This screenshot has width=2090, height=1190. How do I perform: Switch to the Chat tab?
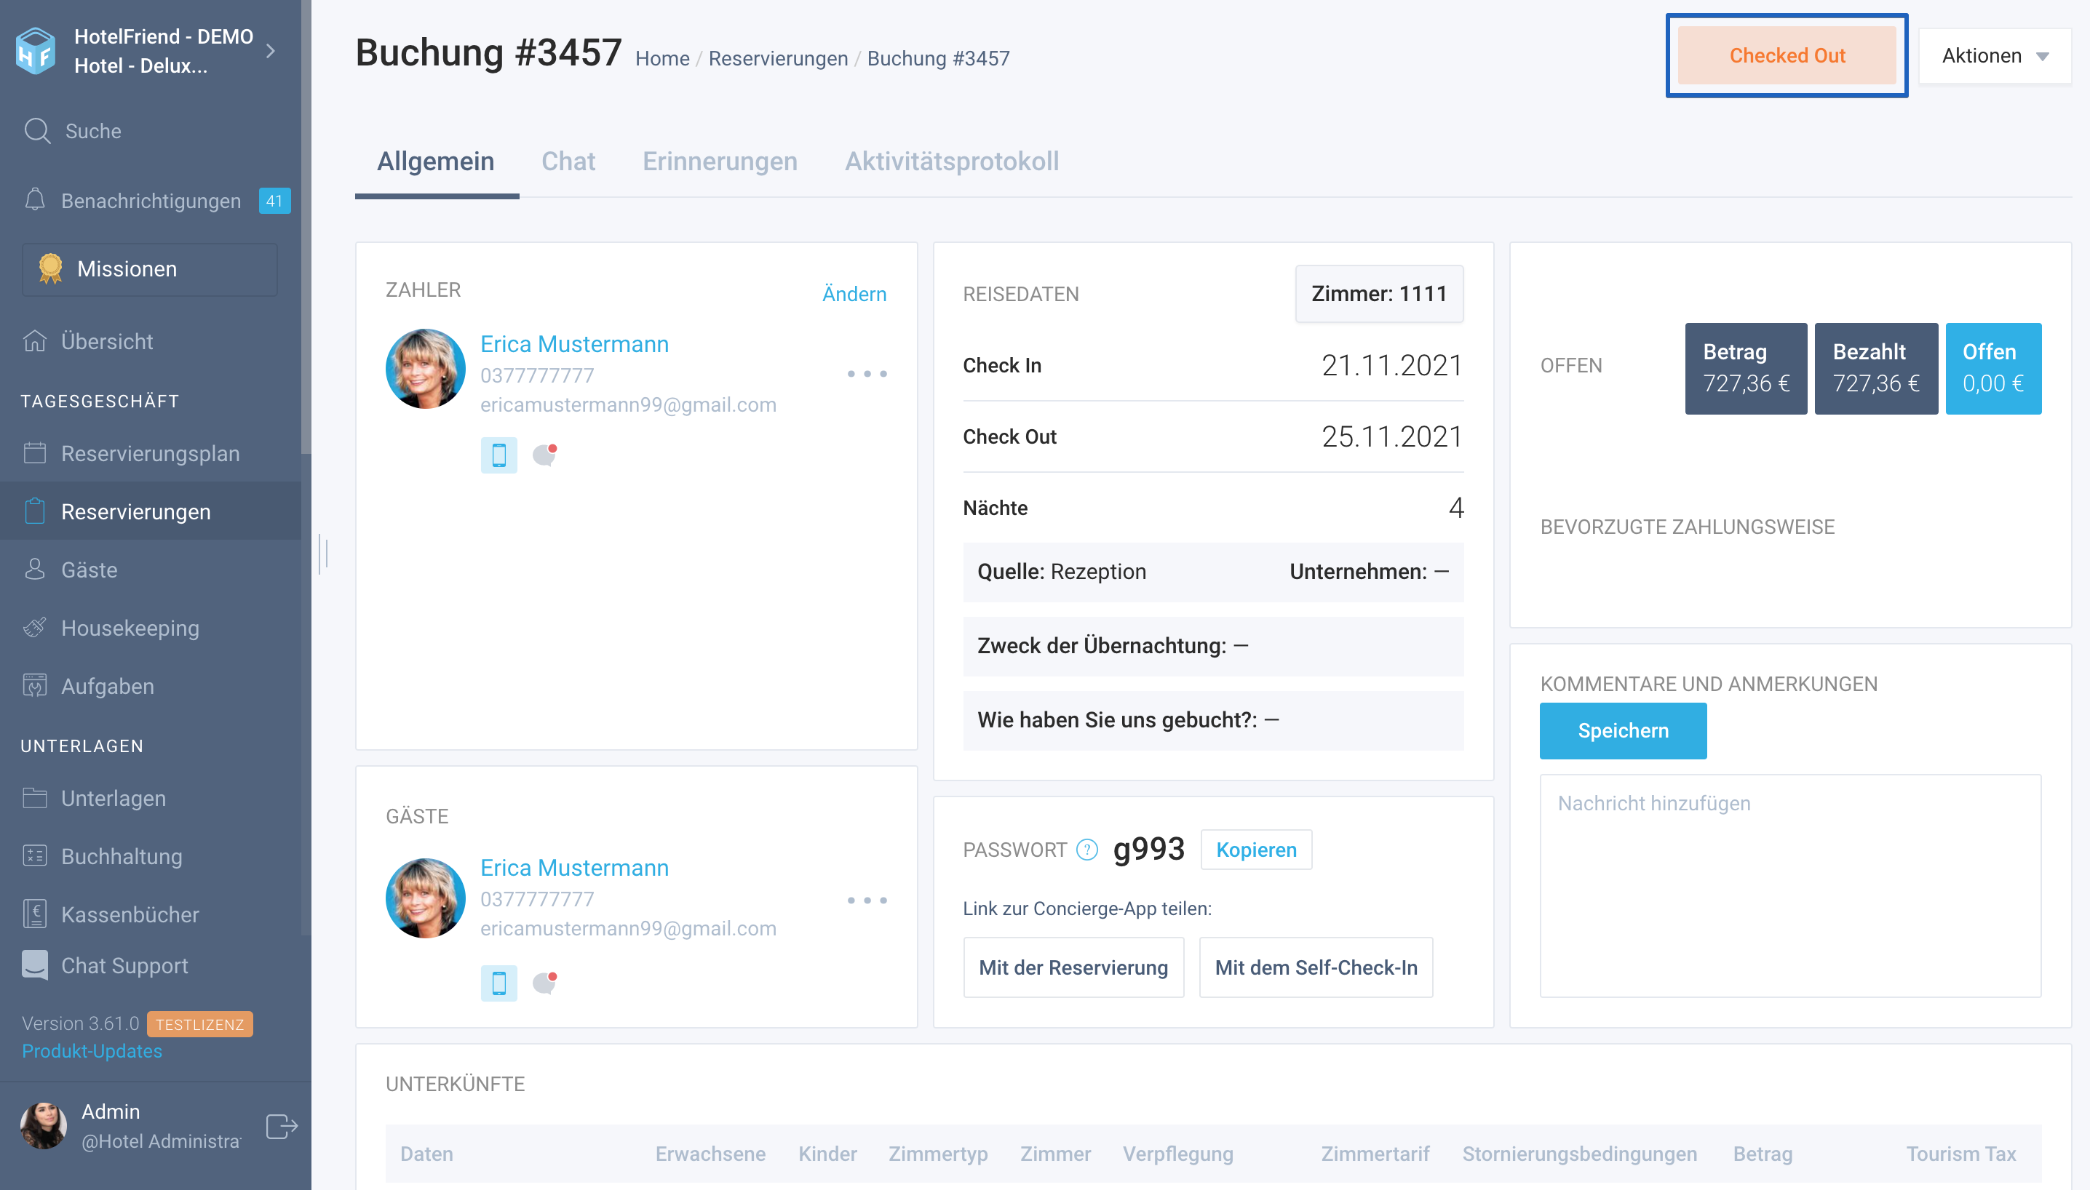point(568,161)
